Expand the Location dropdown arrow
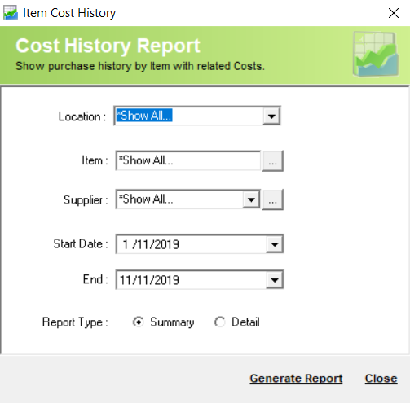Viewport: 410px width, 403px height. click(271, 116)
